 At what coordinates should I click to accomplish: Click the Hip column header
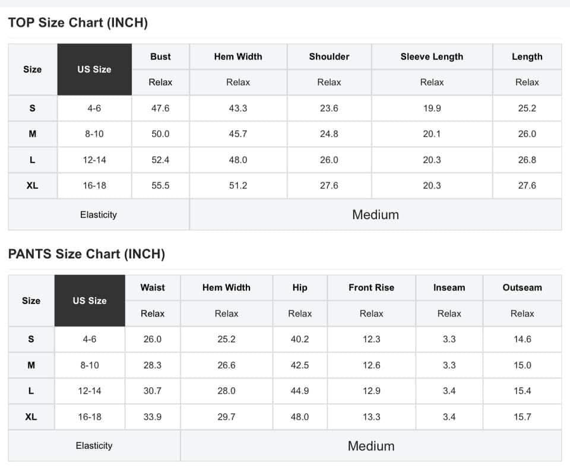pyautogui.click(x=299, y=287)
